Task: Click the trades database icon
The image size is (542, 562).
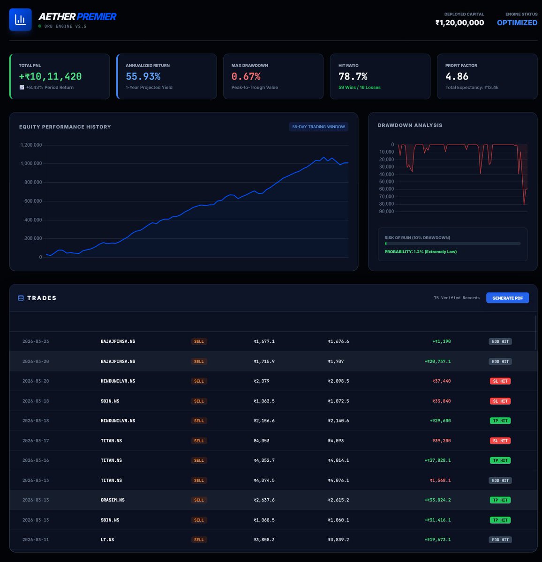Action: [x=21, y=298]
